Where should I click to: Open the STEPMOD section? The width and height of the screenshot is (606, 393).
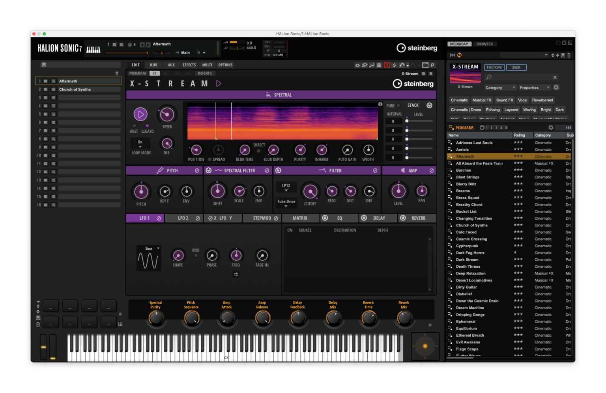coord(261,218)
